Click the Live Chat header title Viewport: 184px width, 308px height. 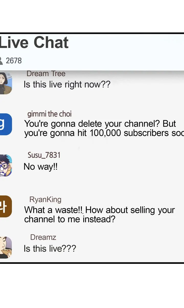pos(34,43)
